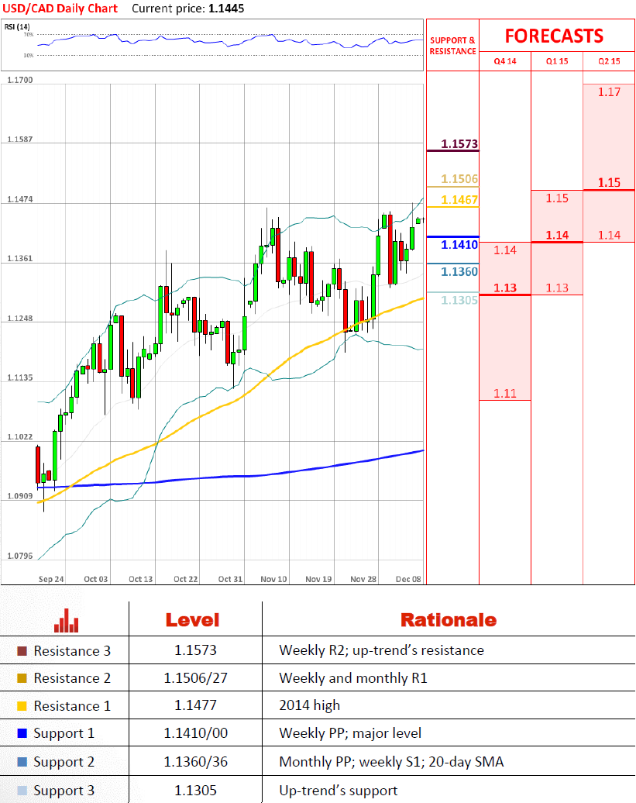Select the Resistance 2 orange color swatch
Screen dimensions: 636x803
pyautogui.click(x=22, y=678)
